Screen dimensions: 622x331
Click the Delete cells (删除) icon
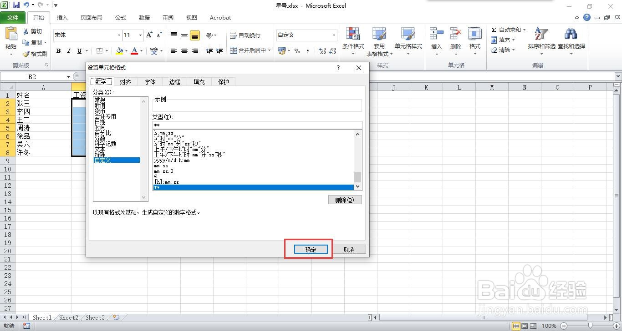(x=455, y=34)
